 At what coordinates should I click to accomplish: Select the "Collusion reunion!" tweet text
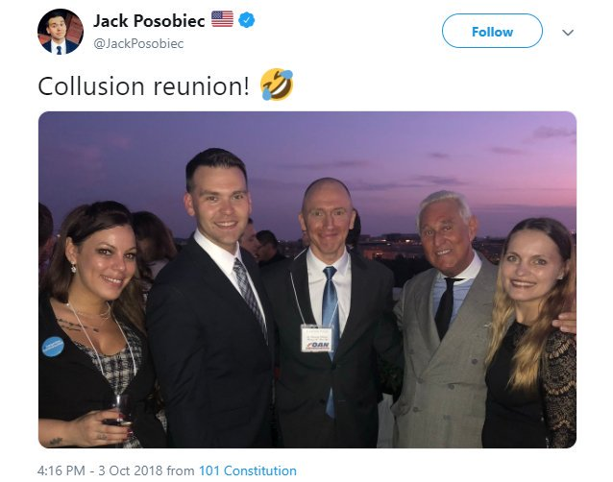point(143,85)
